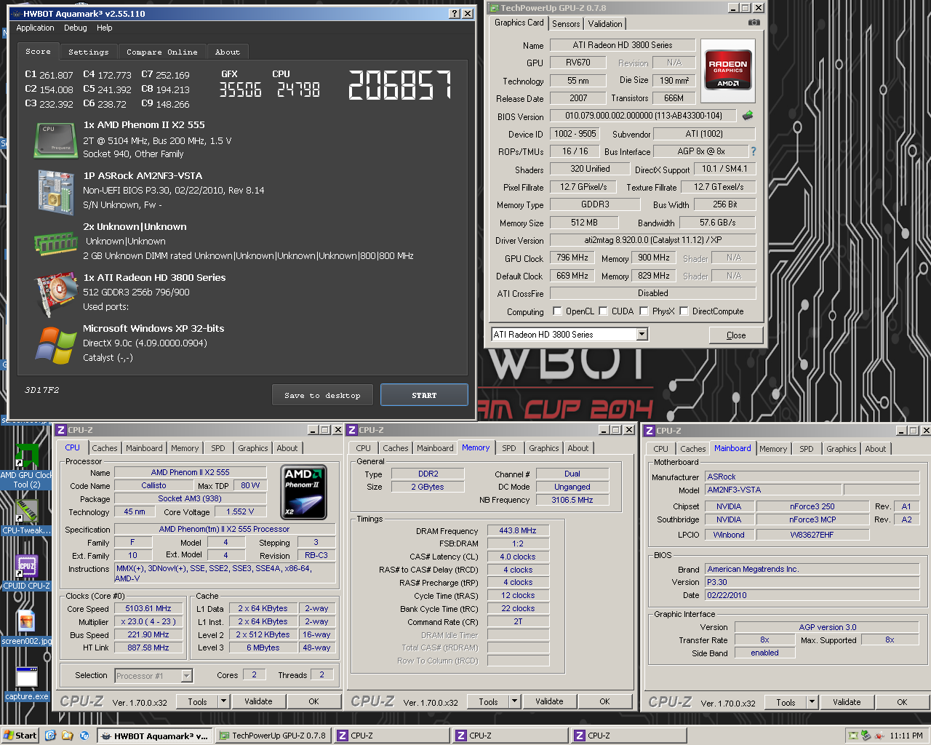Click the ASRock motherboard icon in Aquamark
This screenshot has width=931, height=745.
pyautogui.click(x=55, y=192)
